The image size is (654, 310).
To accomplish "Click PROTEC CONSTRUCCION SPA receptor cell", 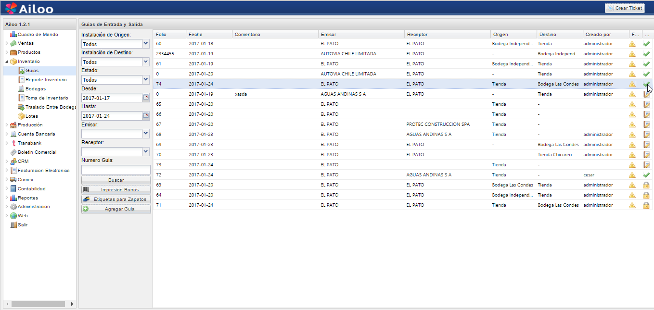I will (448, 124).
